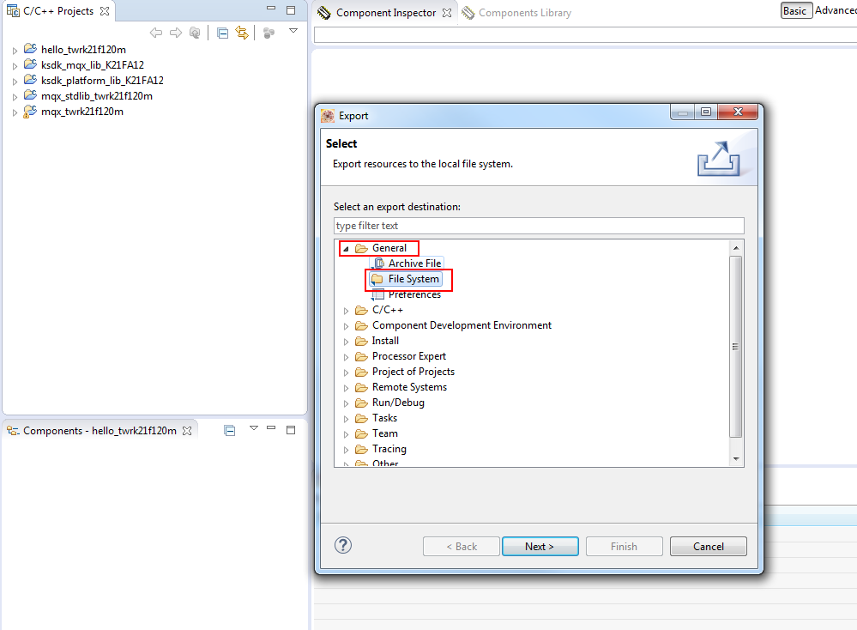Open the Components view menu arrow
857x630 pixels.
pos(254,428)
